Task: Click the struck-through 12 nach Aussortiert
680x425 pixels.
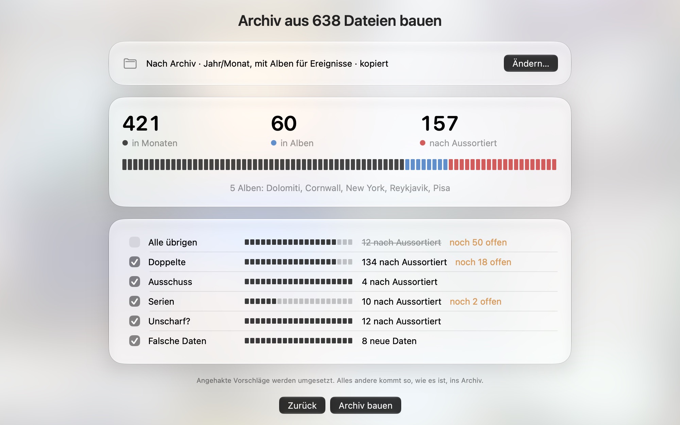Action: (401, 242)
